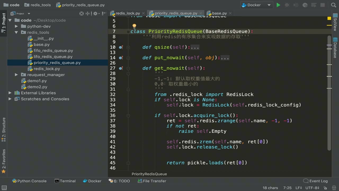Open the Database side panel
Viewport: 339px width, 191px height.
(x=335, y=48)
